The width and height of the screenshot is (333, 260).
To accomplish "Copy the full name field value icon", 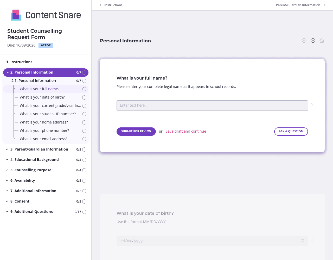I will 311,105.
